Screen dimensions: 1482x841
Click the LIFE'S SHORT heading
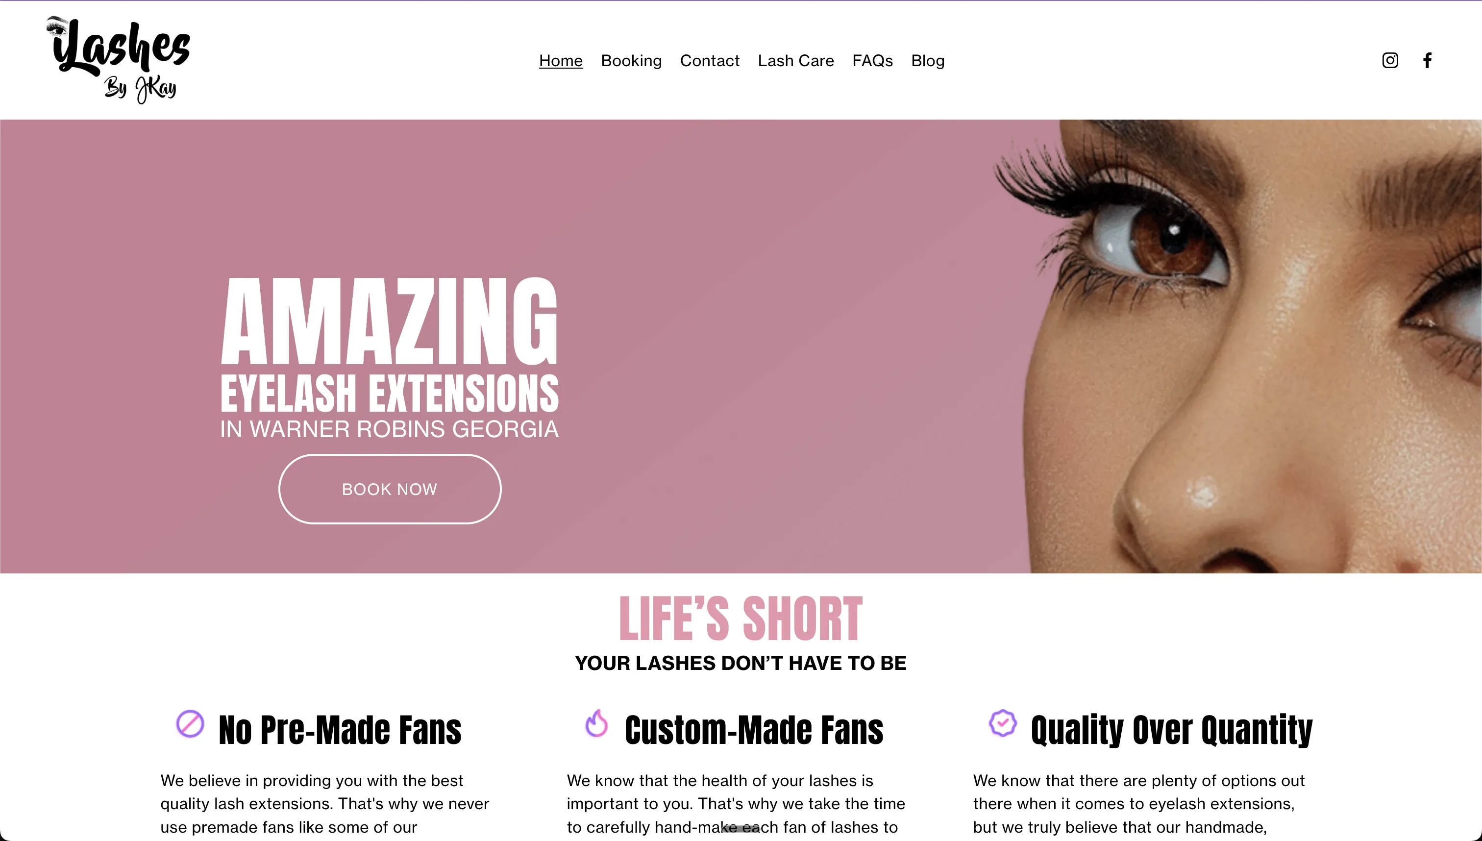(741, 618)
